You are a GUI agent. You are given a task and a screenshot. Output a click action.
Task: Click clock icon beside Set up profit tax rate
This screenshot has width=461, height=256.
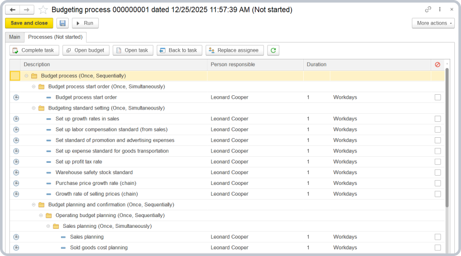[x=16, y=162]
